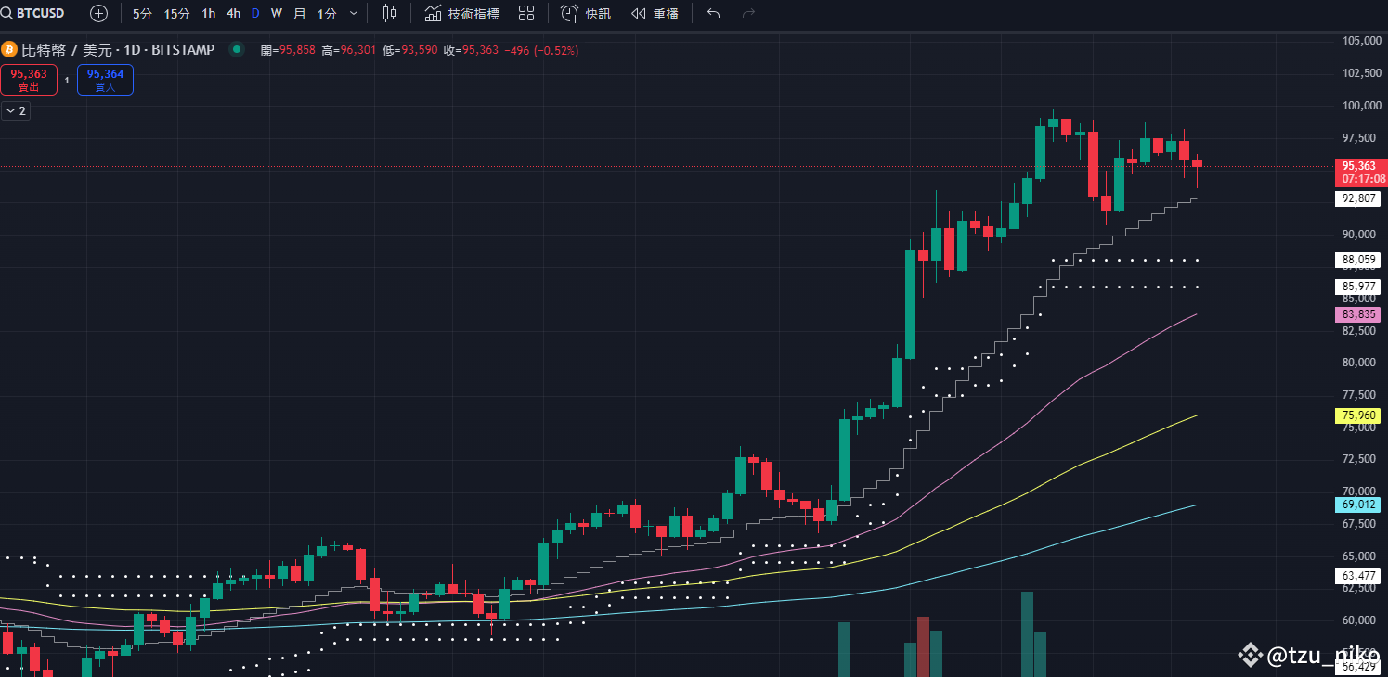Click the 比特幣 / 美元 · 1D · BITSTAMP title
Image resolution: width=1388 pixels, height=677 pixels.
118,50
